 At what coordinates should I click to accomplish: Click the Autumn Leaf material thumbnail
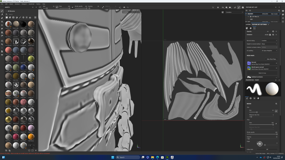coord(8,24)
